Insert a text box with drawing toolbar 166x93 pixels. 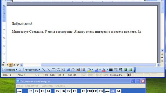pos(63,70)
